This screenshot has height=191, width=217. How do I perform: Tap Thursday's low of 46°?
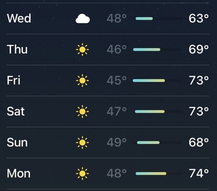117,50
